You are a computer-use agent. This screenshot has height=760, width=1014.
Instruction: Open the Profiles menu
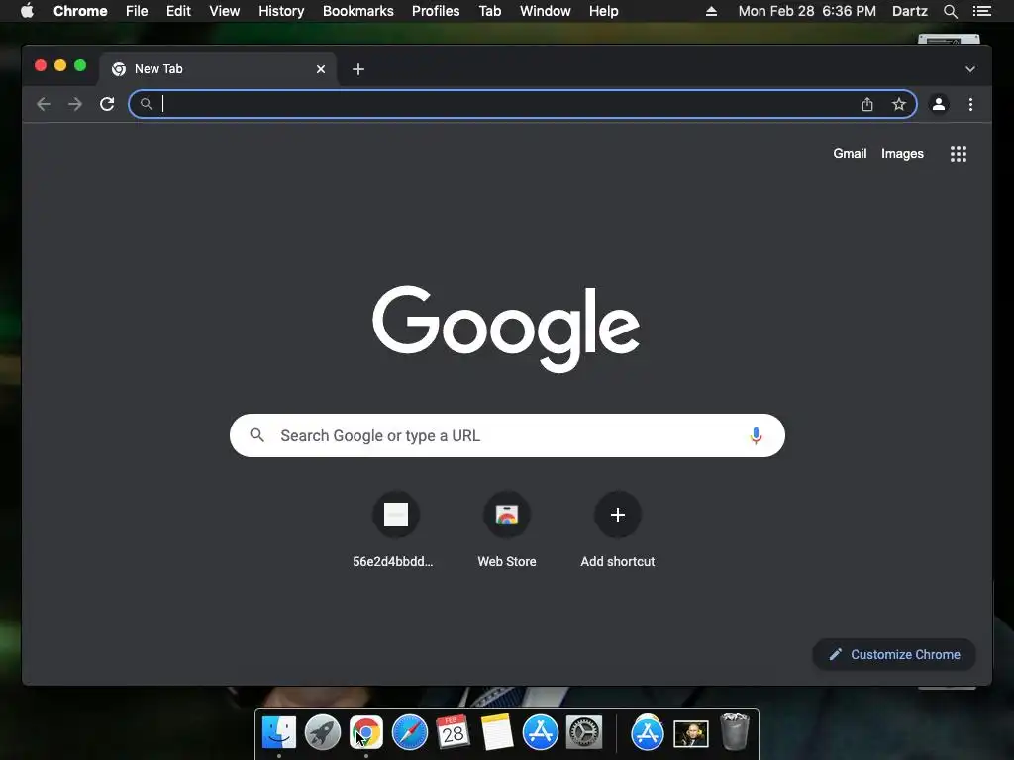click(x=436, y=11)
